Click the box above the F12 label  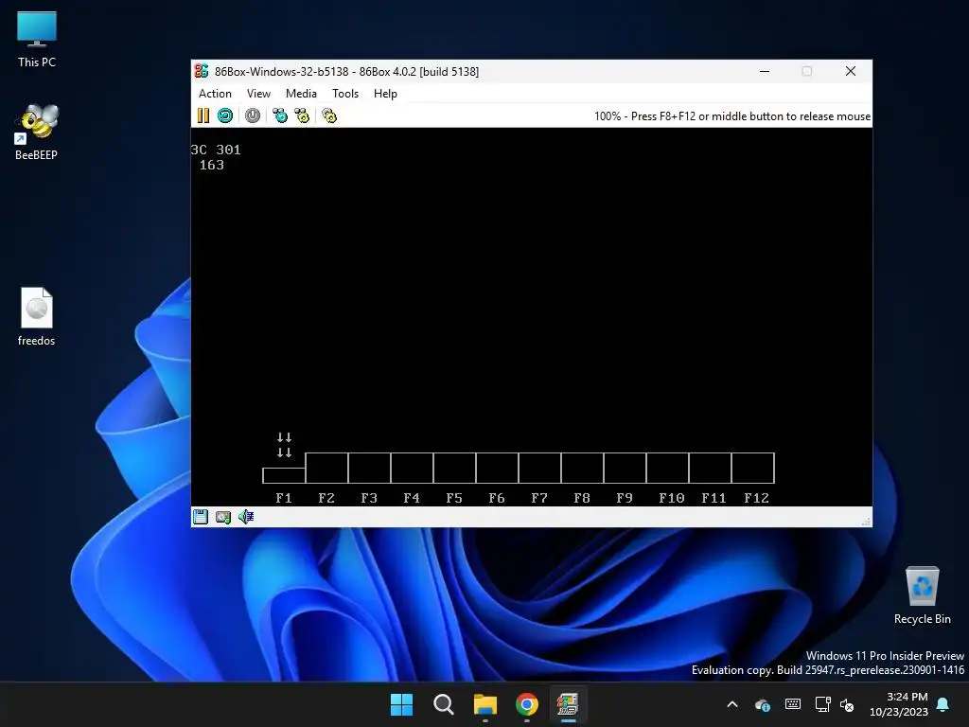pos(752,468)
